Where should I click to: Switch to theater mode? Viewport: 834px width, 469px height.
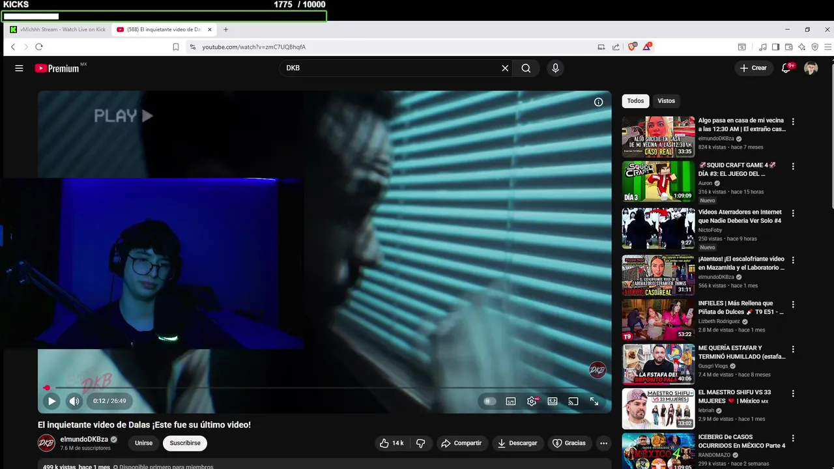(x=553, y=401)
